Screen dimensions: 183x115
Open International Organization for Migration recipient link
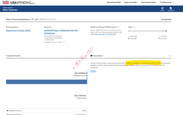pos(61,32)
